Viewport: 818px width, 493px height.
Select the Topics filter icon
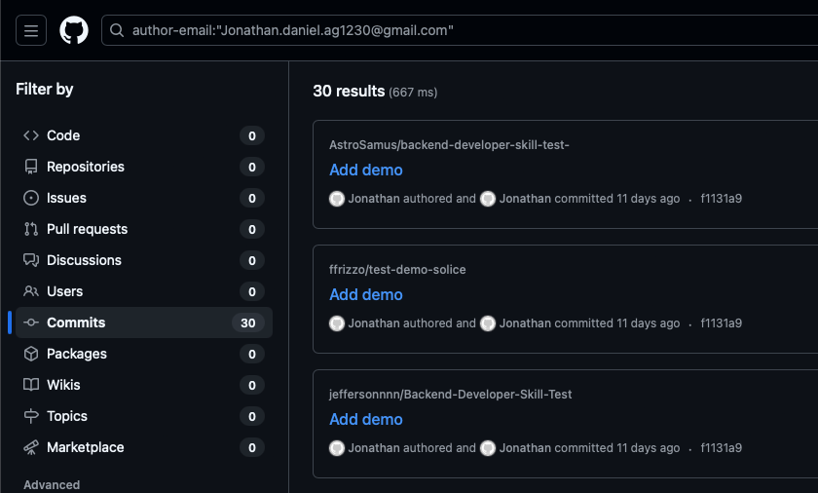click(31, 416)
